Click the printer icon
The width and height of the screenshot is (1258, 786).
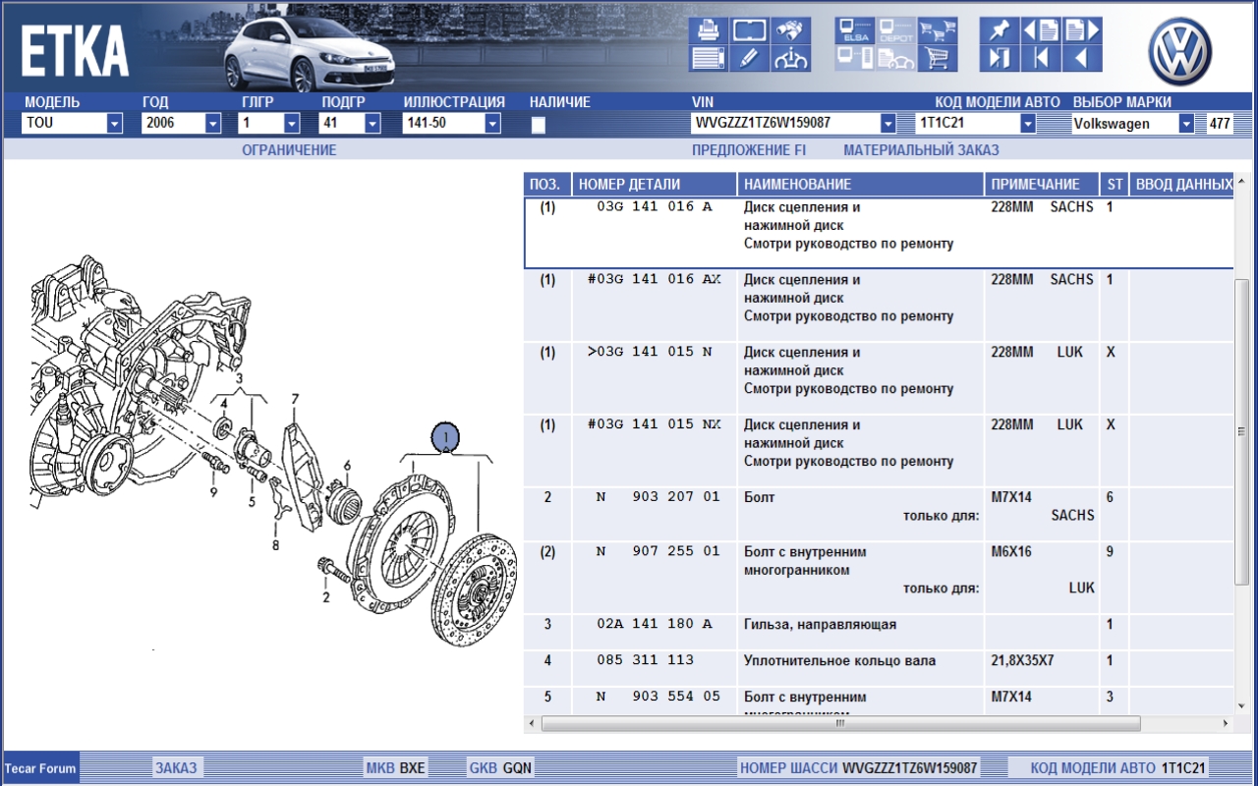click(x=709, y=29)
